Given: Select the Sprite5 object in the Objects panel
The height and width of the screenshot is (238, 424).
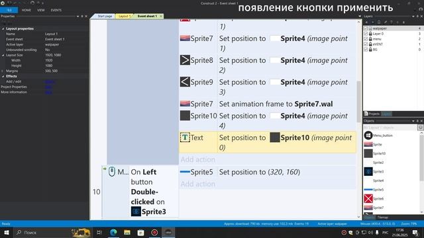Looking at the screenshot, I should (x=374, y=190).
